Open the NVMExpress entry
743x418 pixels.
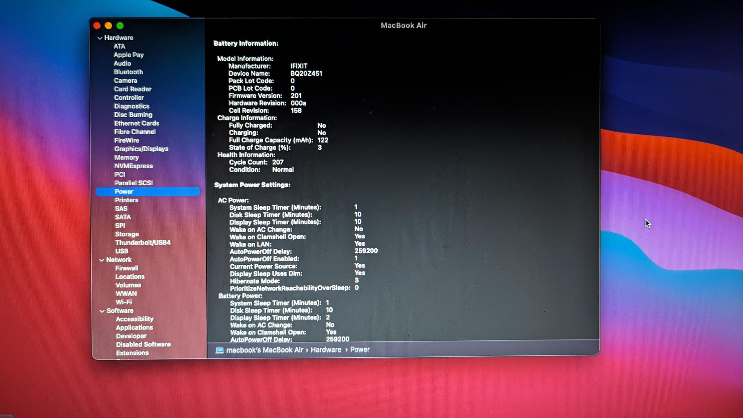coord(134,166)
